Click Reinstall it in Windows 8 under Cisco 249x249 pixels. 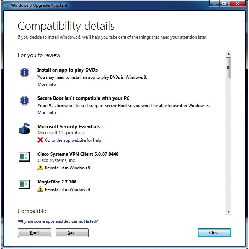click(68, 168)
